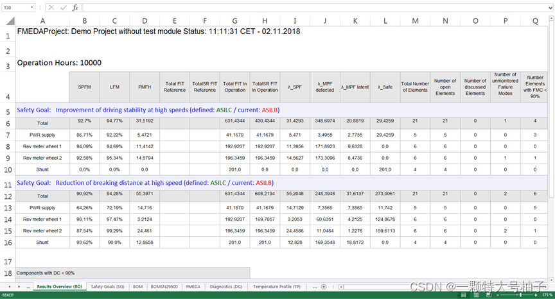Open the FMEDA sheet tab
555x299 pixels.
coord(193,287)
